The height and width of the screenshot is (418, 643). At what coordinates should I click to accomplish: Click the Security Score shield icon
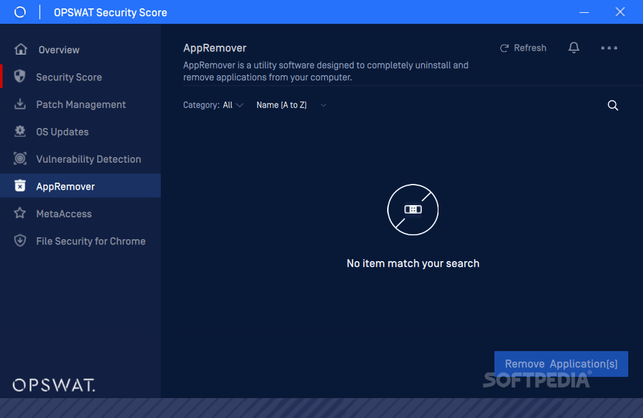tap(20, 77)
